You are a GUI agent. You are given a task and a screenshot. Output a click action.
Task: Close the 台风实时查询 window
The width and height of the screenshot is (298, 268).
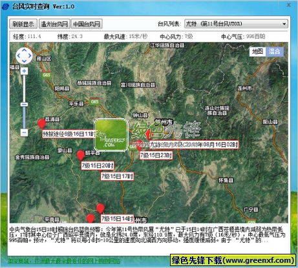(x=289, y=5)
